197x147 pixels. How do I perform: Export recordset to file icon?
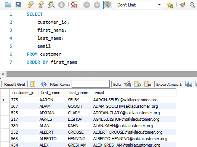(189, 84)
